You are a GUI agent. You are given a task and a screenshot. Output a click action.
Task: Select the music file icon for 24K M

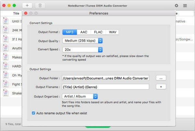pos(6,30)
